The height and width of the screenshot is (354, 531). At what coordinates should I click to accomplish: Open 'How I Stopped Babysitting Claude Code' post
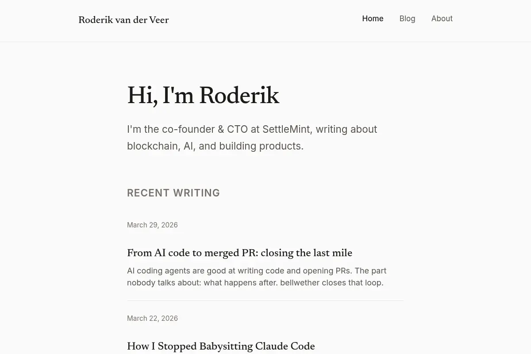(x=221, y=346)
